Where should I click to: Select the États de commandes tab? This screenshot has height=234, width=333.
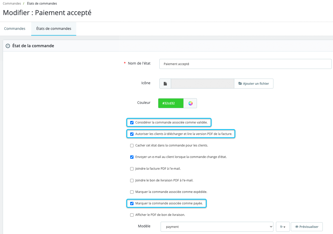point(53,29)
